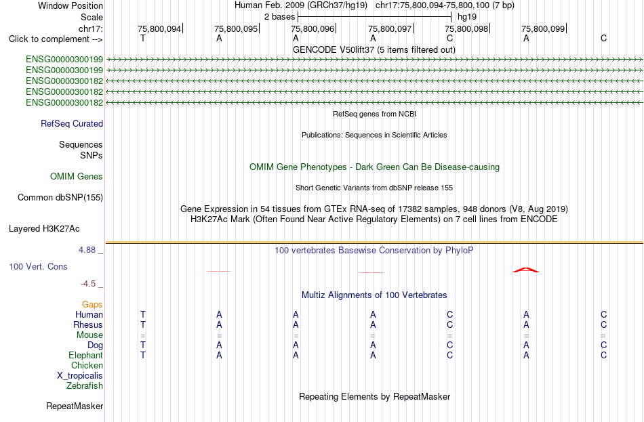Click 'Repeating Elements by RepeatMasker' title
Image resolution: width=644 pixels, height=422 pixels.
(x=374, y=396)
